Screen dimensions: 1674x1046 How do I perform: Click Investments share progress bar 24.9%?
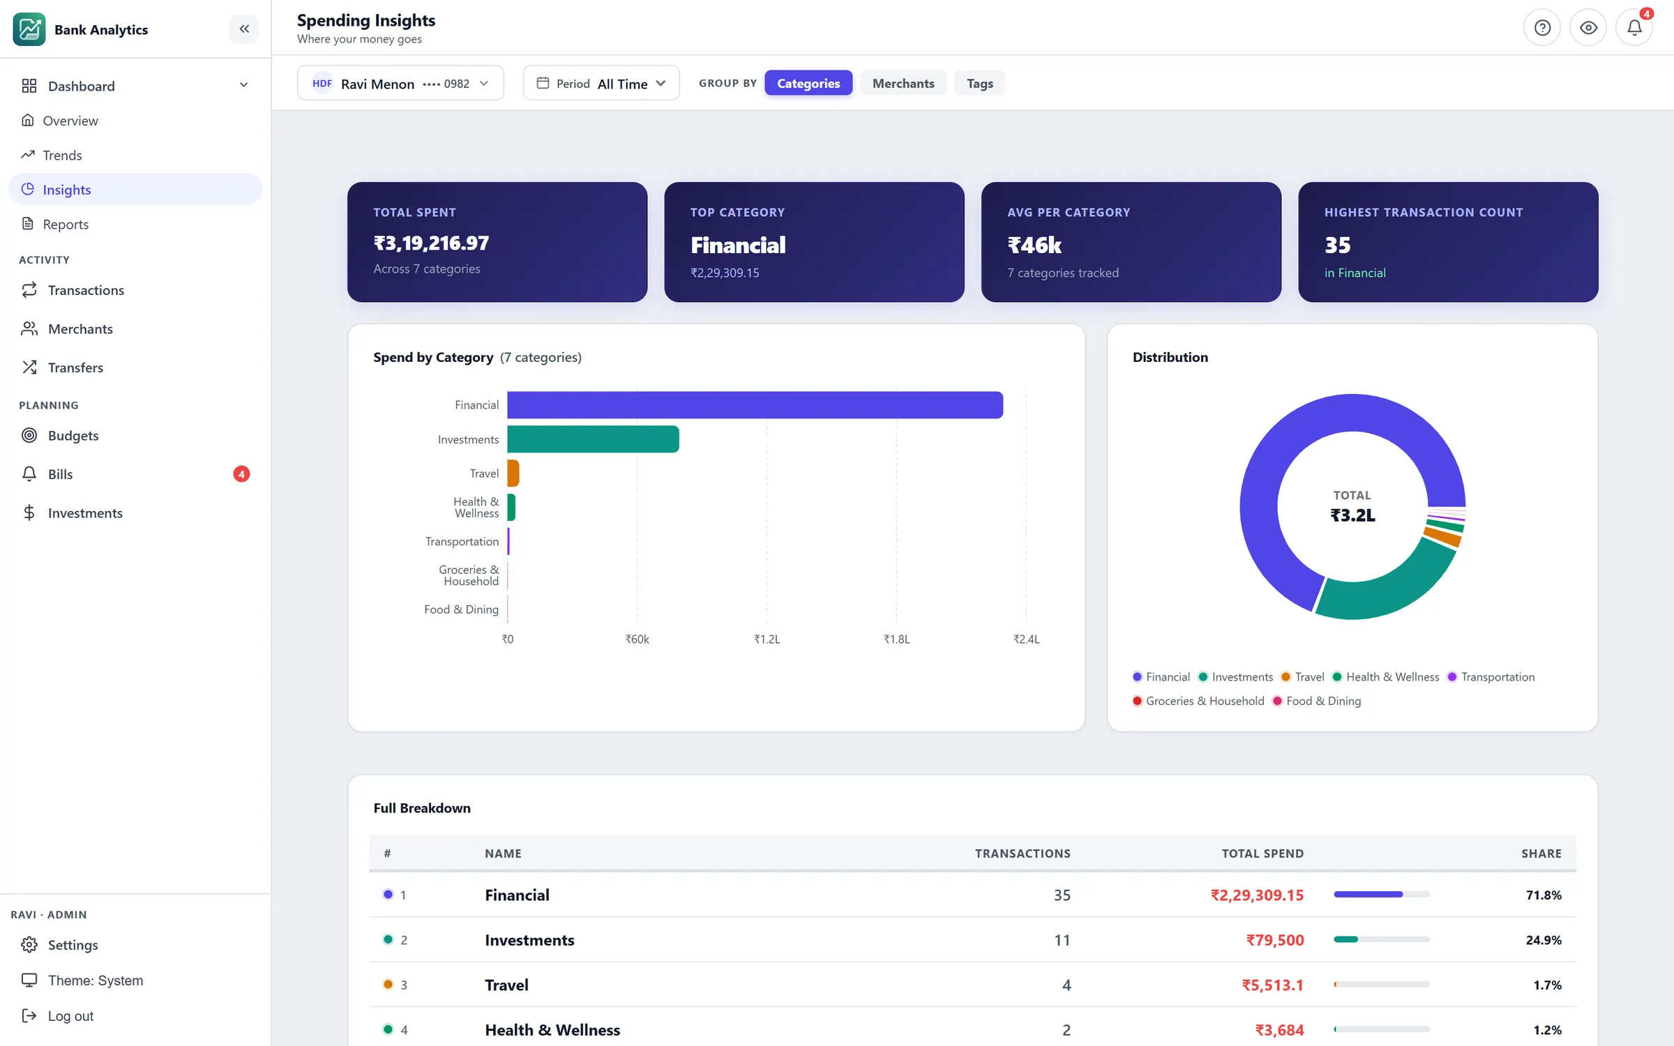coord(1382,940)
